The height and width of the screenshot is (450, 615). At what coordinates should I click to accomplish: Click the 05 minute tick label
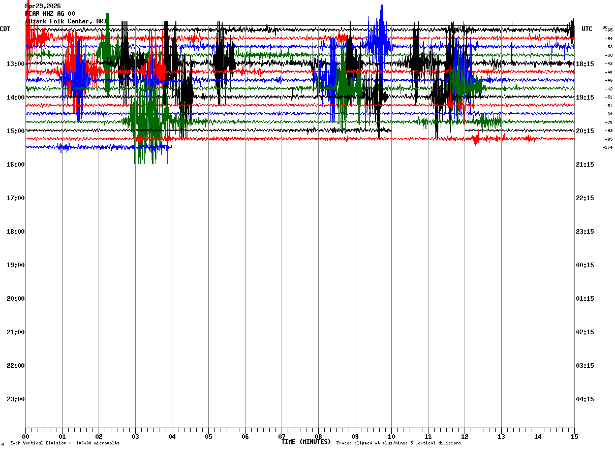pos(208,437)
